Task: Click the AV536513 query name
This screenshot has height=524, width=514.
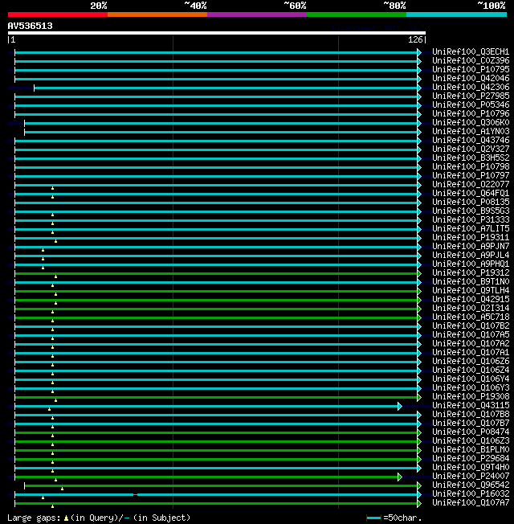Action: point(30,26)
